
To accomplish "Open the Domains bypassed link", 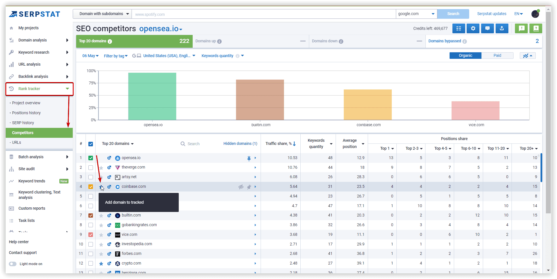I will tap(445, 41).
